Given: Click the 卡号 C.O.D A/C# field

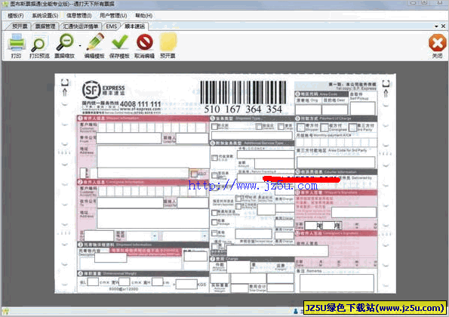Looking at the screenshot, I should (265, 154).
